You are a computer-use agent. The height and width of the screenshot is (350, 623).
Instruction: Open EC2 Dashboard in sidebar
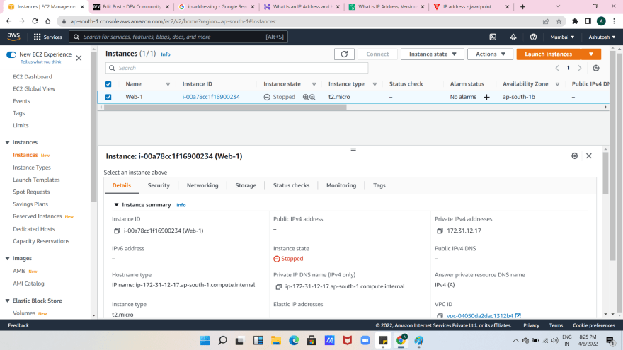[x=32, y=76]
